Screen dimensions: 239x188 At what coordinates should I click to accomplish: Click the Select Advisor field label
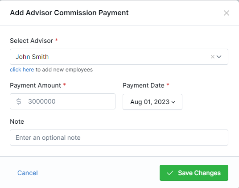pos(31,41)
